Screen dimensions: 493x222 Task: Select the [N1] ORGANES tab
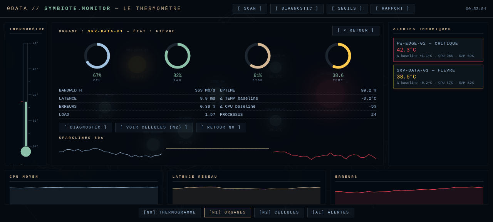228,213
